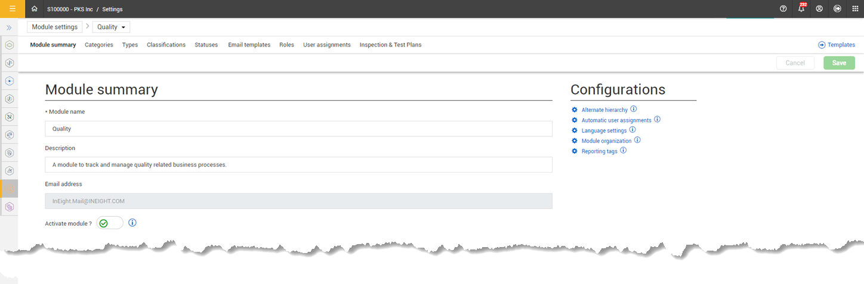Image resolution: width=864 pixels, height=284 pixels.
Task: Open the help question mark icon
Action: [x=783, y=9]
